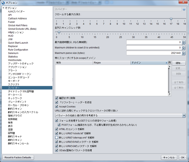The width and height of the screenshot is (189, 162).
Task: Click the Maximum parse size input field
Action: point(154,53)
